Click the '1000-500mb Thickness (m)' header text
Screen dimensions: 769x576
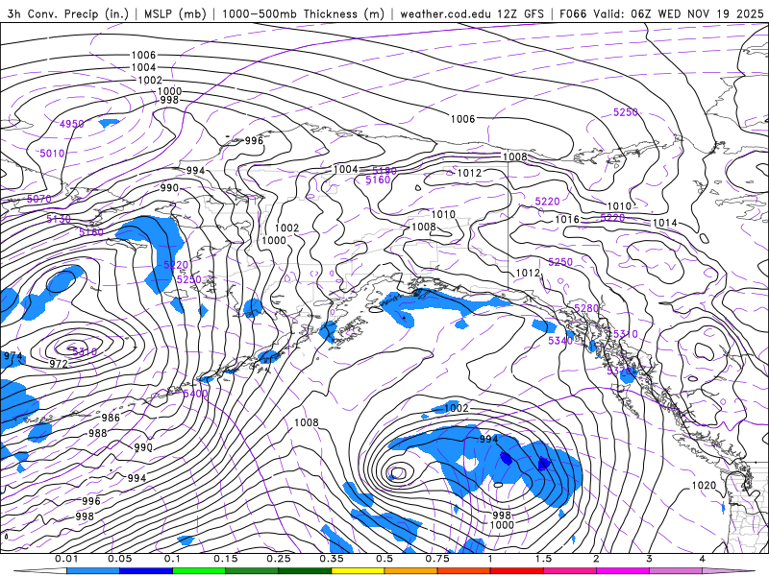pos(303,13)
